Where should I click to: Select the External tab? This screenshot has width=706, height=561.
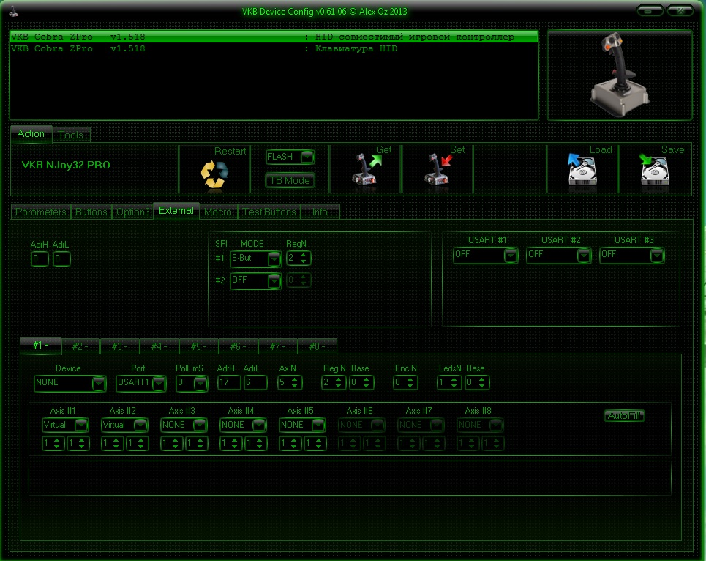(176, 210)
